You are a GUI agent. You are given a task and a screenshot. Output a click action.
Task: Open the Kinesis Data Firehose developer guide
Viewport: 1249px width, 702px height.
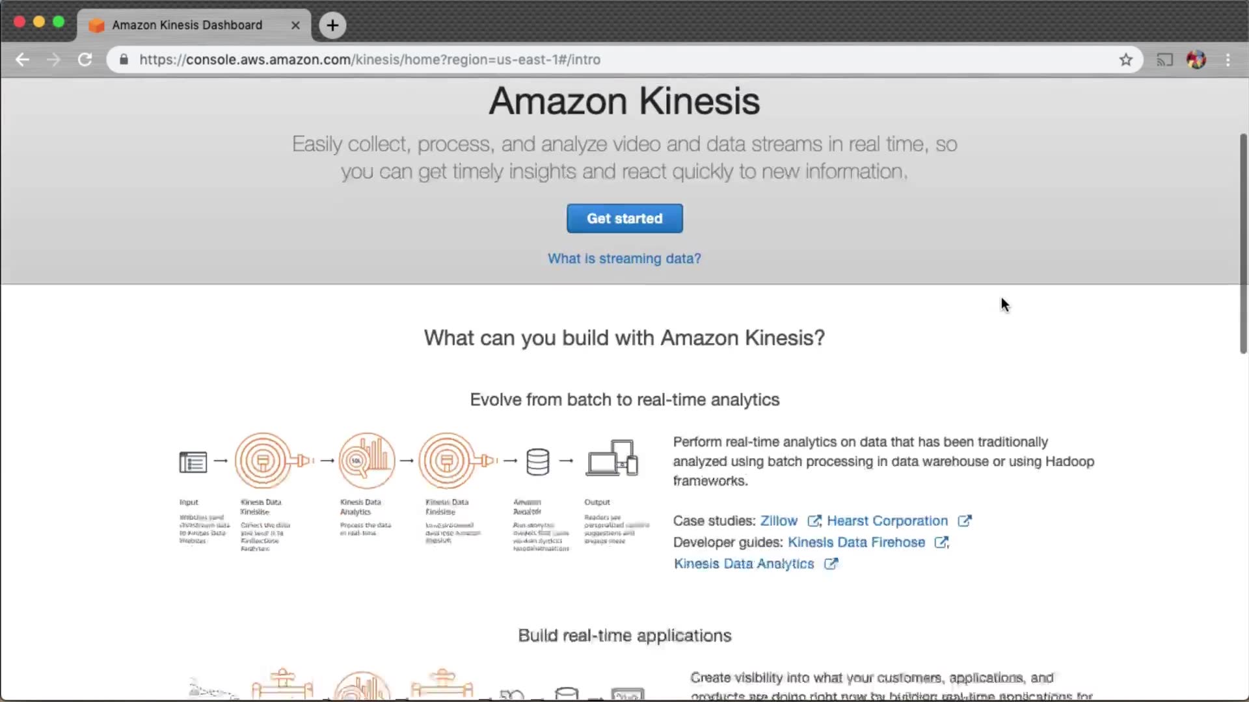click(856, 542)
